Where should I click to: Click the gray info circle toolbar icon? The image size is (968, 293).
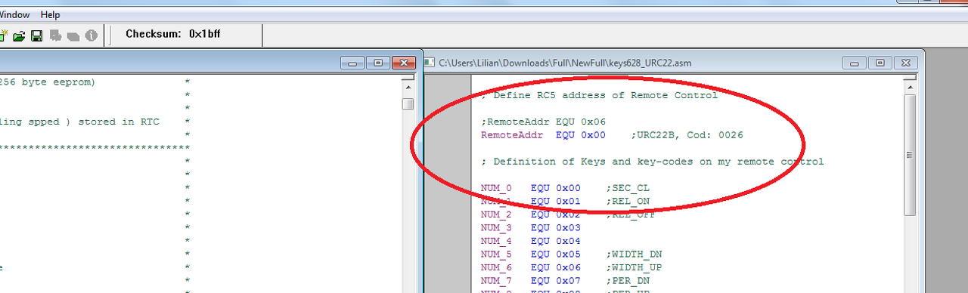tap(91, 35)
